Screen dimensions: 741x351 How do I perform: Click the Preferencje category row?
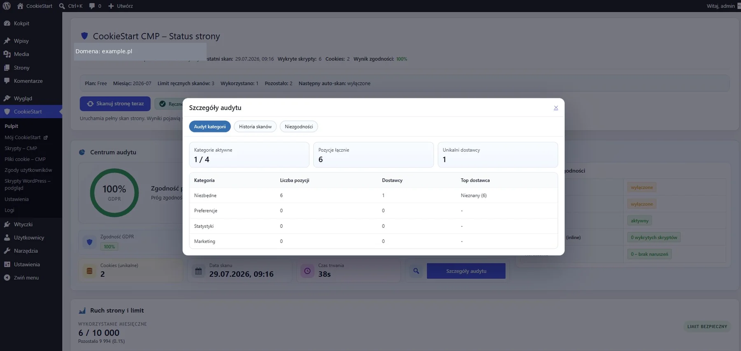373,211
